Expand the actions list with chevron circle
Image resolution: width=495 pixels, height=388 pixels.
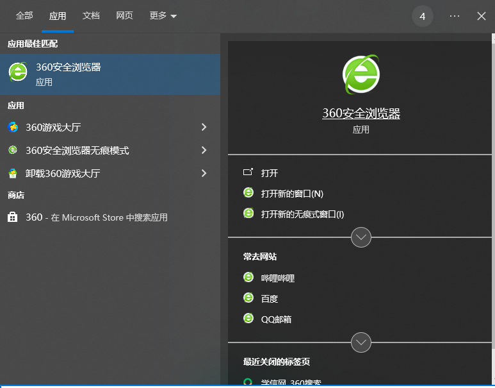pyautogui.click(x=361, y=237)
